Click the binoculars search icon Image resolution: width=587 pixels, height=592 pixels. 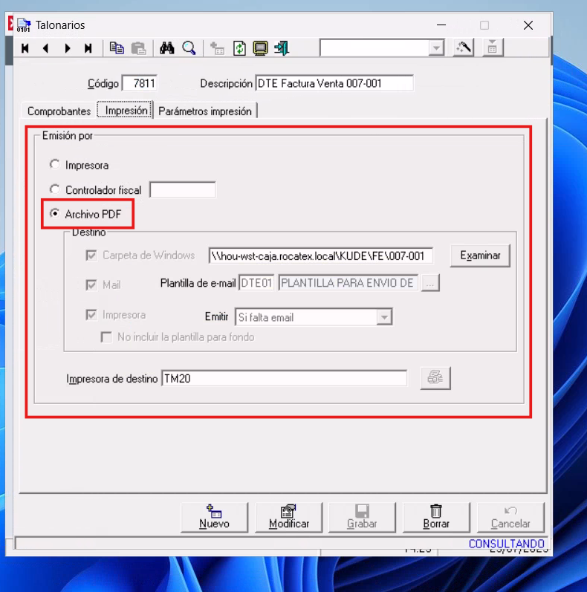[x=167, y=48]
